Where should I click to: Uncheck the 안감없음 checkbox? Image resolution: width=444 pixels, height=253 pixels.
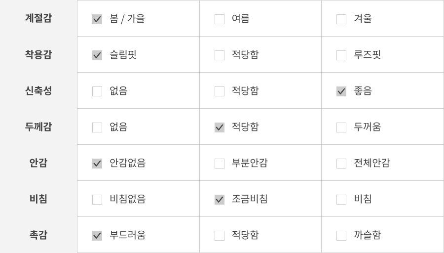coord(97,164)
